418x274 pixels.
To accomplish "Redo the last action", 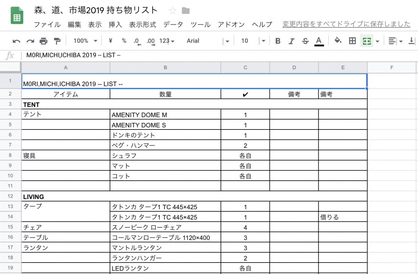I will click(30, 41).
